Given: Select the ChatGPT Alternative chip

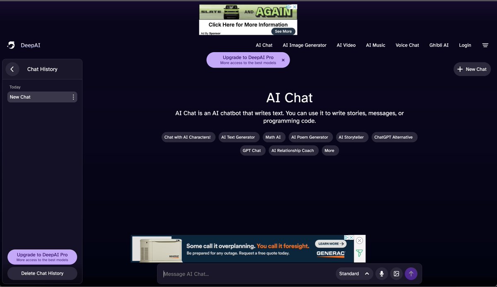Looking at the screenshot, I should pyautogui.click(x=393, y=137).
